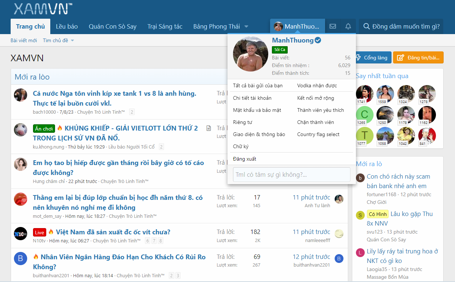This screenshot has height=282, width=455.
Task: Open the ManhThuong account menu
Action: click(298, 26)
